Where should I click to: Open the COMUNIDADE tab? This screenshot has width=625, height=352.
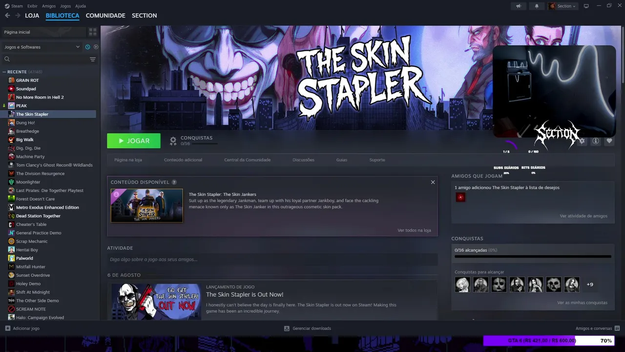[x=105, y=16]
